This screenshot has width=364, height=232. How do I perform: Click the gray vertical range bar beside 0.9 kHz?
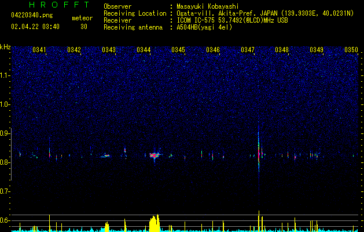11,154
